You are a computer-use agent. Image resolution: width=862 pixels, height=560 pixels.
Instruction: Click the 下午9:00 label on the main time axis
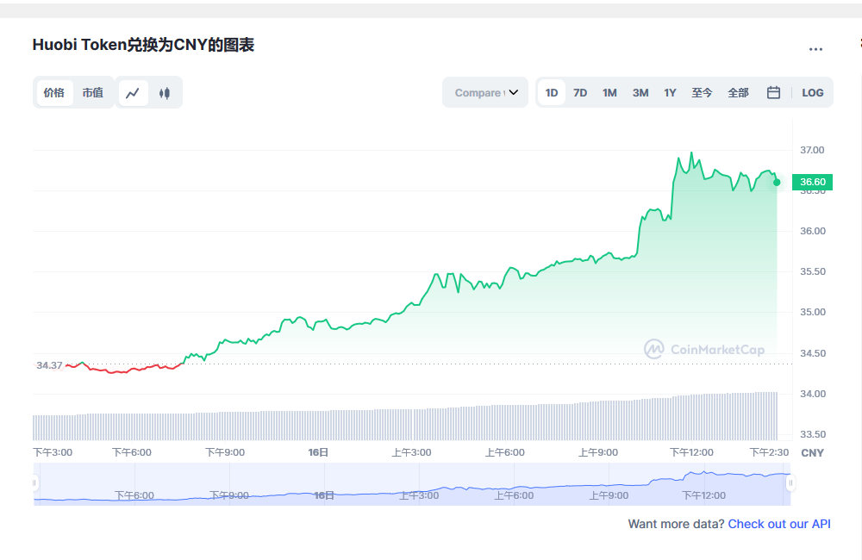pyautogui.click(x=225, y=452)
